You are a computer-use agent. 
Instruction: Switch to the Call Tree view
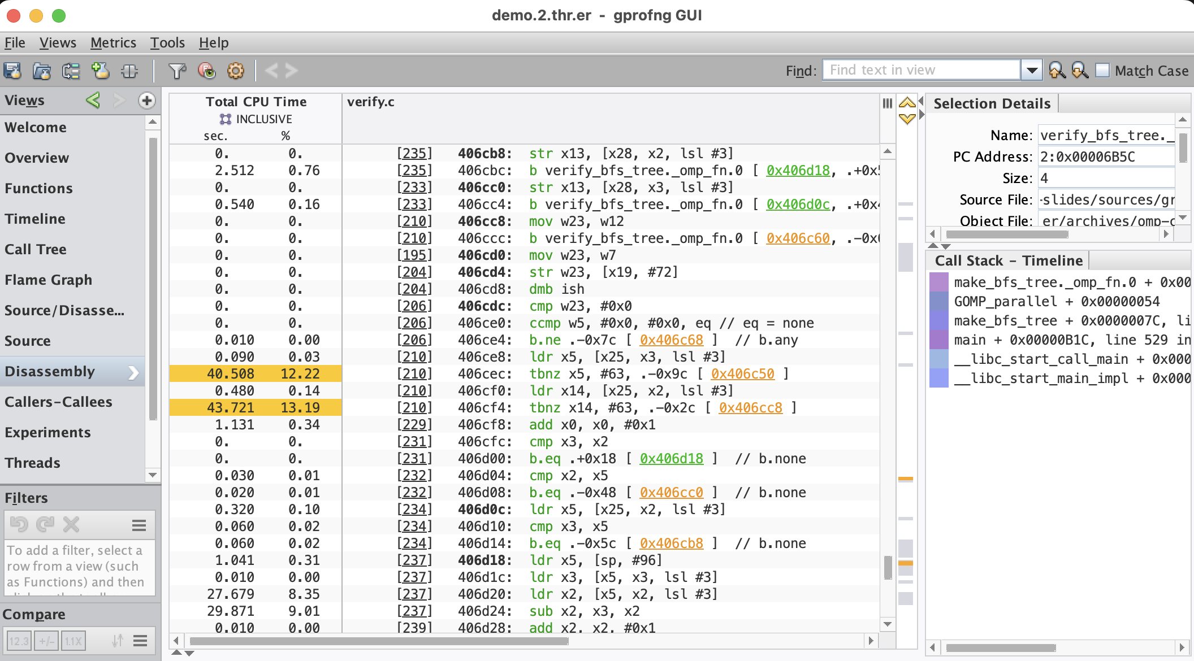36,249
